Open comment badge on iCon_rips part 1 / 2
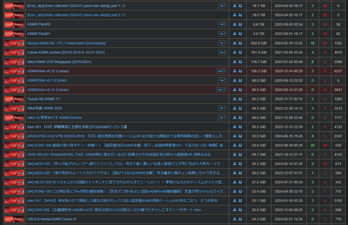Viewport: 348px width, 225px height. pos(222,6)
